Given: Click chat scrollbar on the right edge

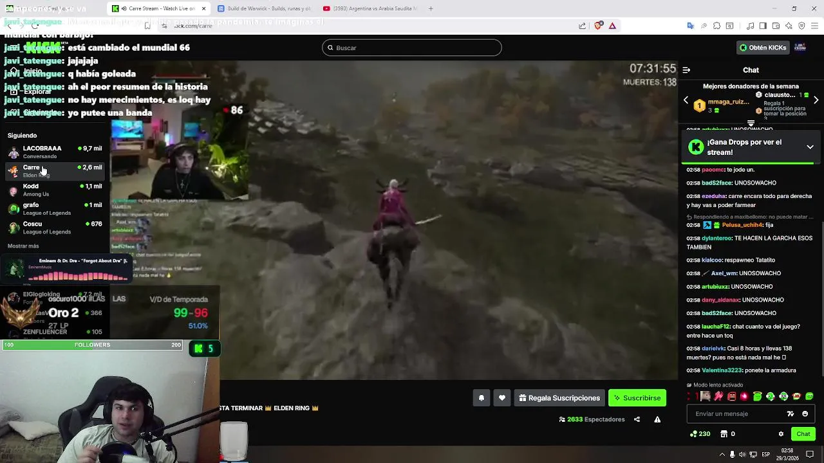Looking at the screenshot, I should tap(822, 299).
